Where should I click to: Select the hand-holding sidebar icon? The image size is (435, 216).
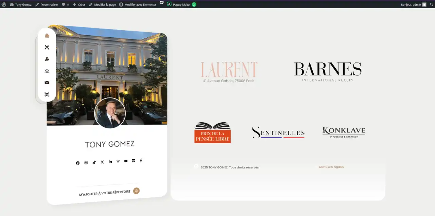(47, 59)
